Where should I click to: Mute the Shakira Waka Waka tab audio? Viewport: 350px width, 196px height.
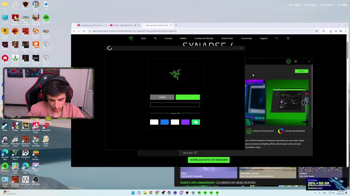point(135,25)
